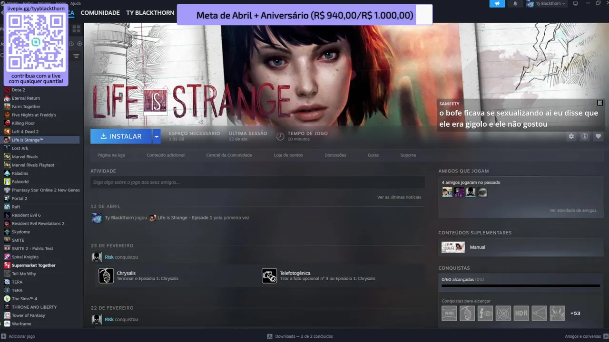Open library filter options icon
Image resolution: width=609 pixels, height=342 pixels.
click(x=76, y=56)
